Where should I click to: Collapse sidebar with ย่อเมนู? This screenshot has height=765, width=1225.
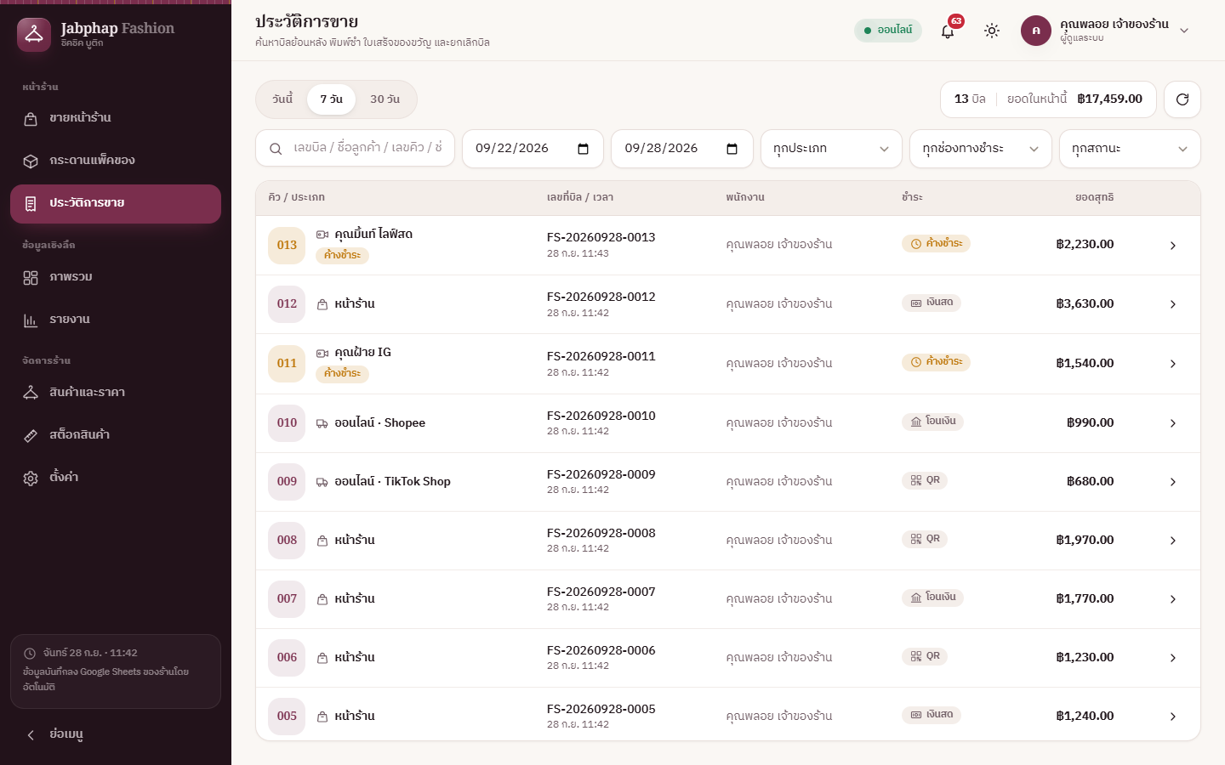[x=116, y=734]
